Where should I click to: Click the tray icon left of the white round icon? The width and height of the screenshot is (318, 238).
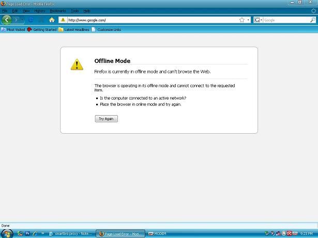tap(278, 233)
